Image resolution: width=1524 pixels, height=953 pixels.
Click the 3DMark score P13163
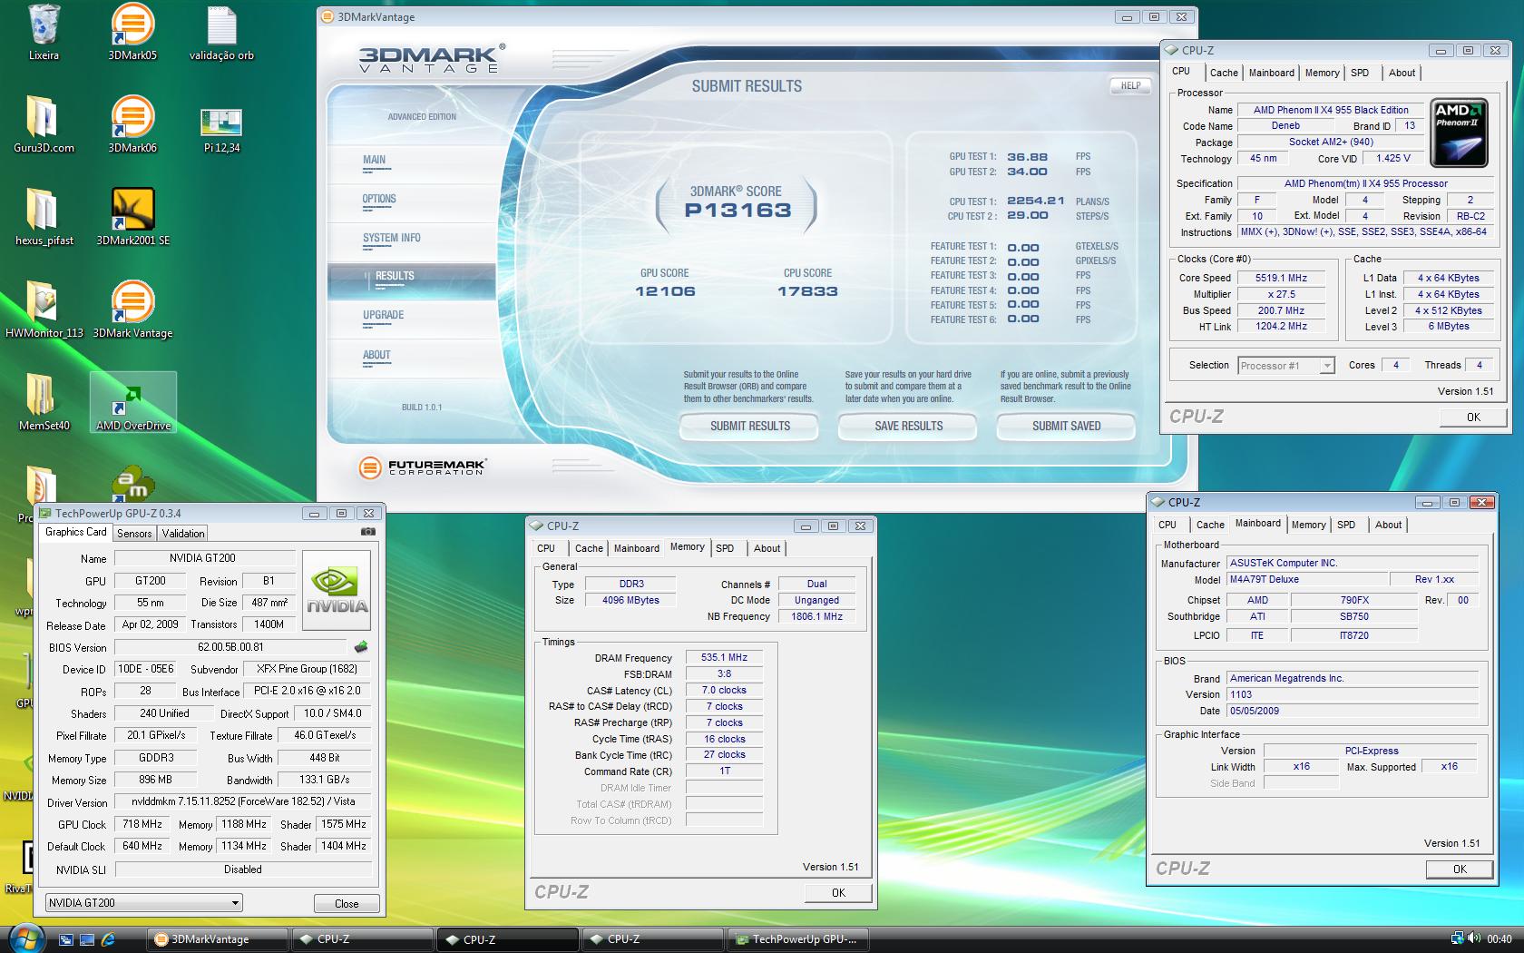[738, 210]
